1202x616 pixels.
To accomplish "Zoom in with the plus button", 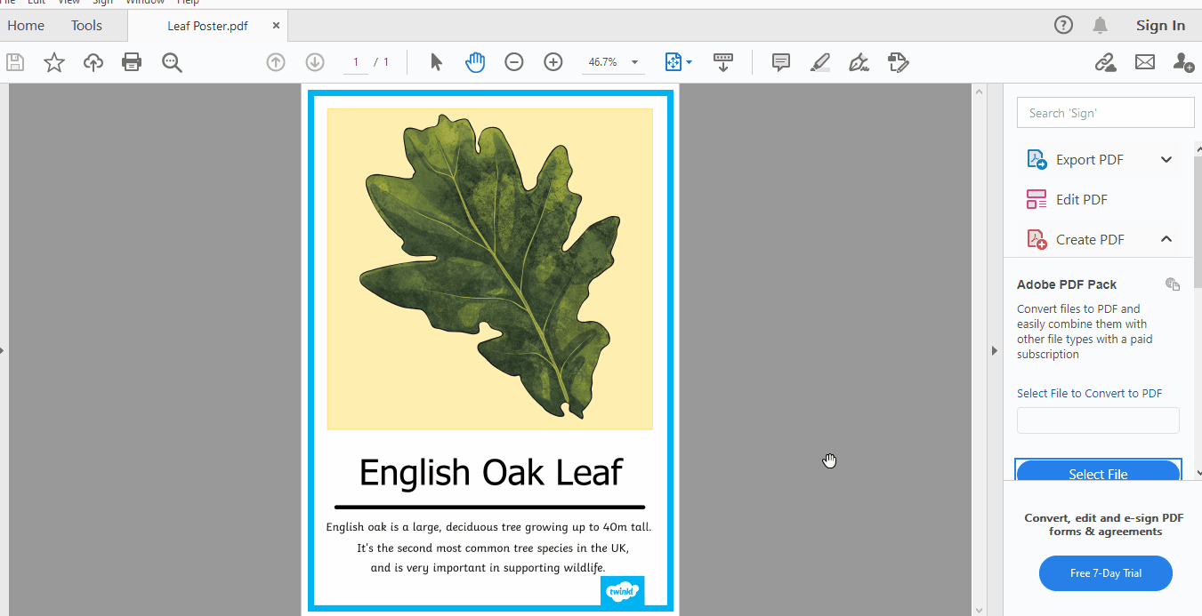I will 553,62.
